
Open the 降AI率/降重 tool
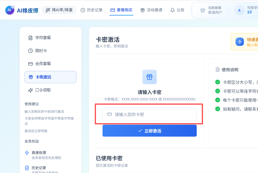click(x=59, y=10)
